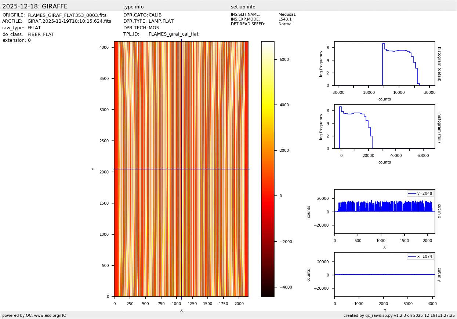457x319 pixels.
Task: Click the GIRAF.2025-12-19T10:10:15.624.fits archive file name
Action: [69, 22]
